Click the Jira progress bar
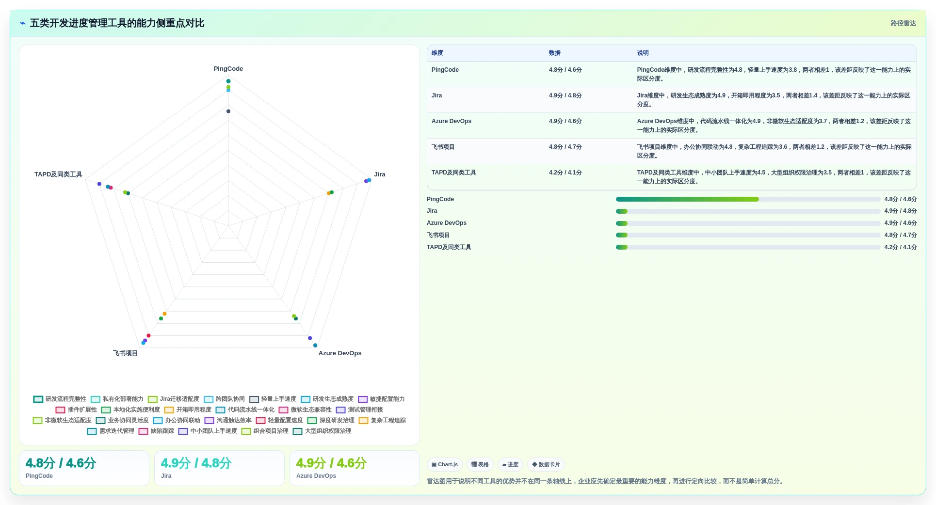 (x=748, y=211)
